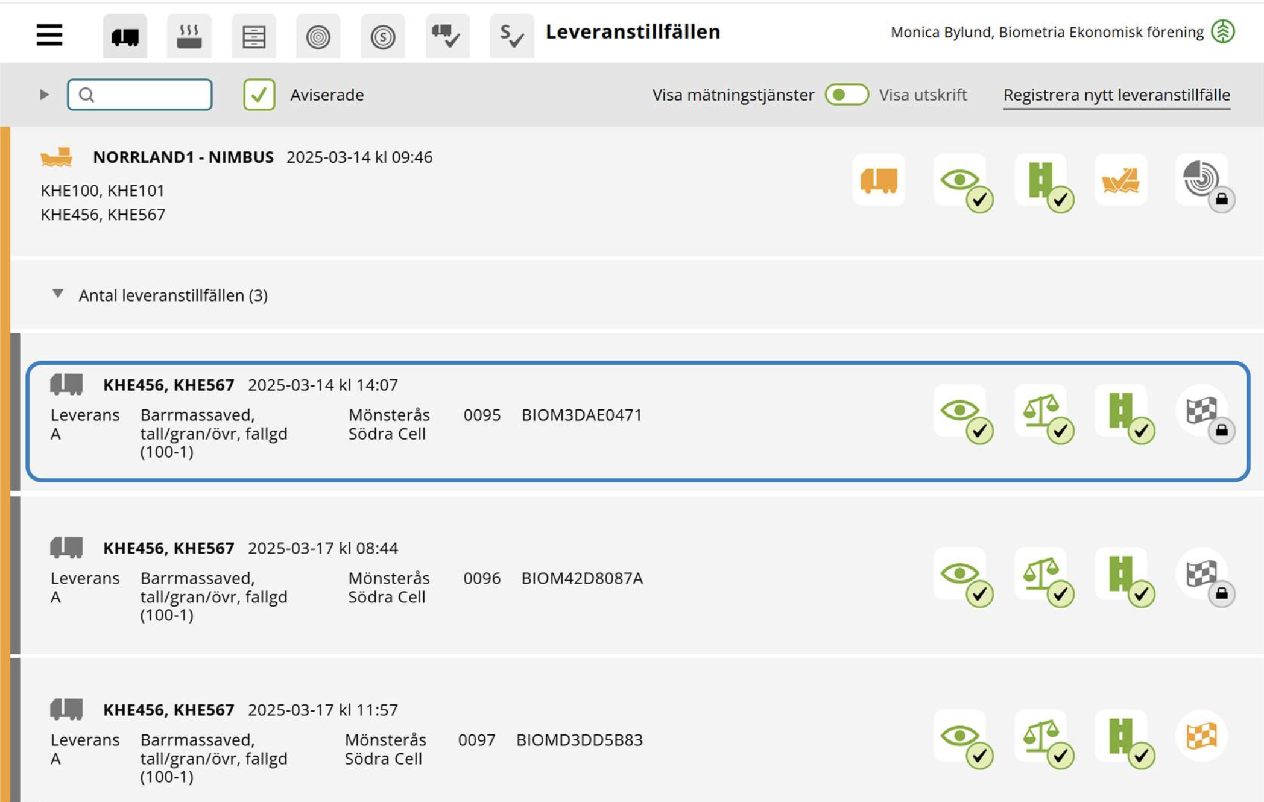The width and height of the screenshot is (1264, 802).
Task: Click the date 2025-03-17 kl 08:44
Action: (x=323, y=548)
